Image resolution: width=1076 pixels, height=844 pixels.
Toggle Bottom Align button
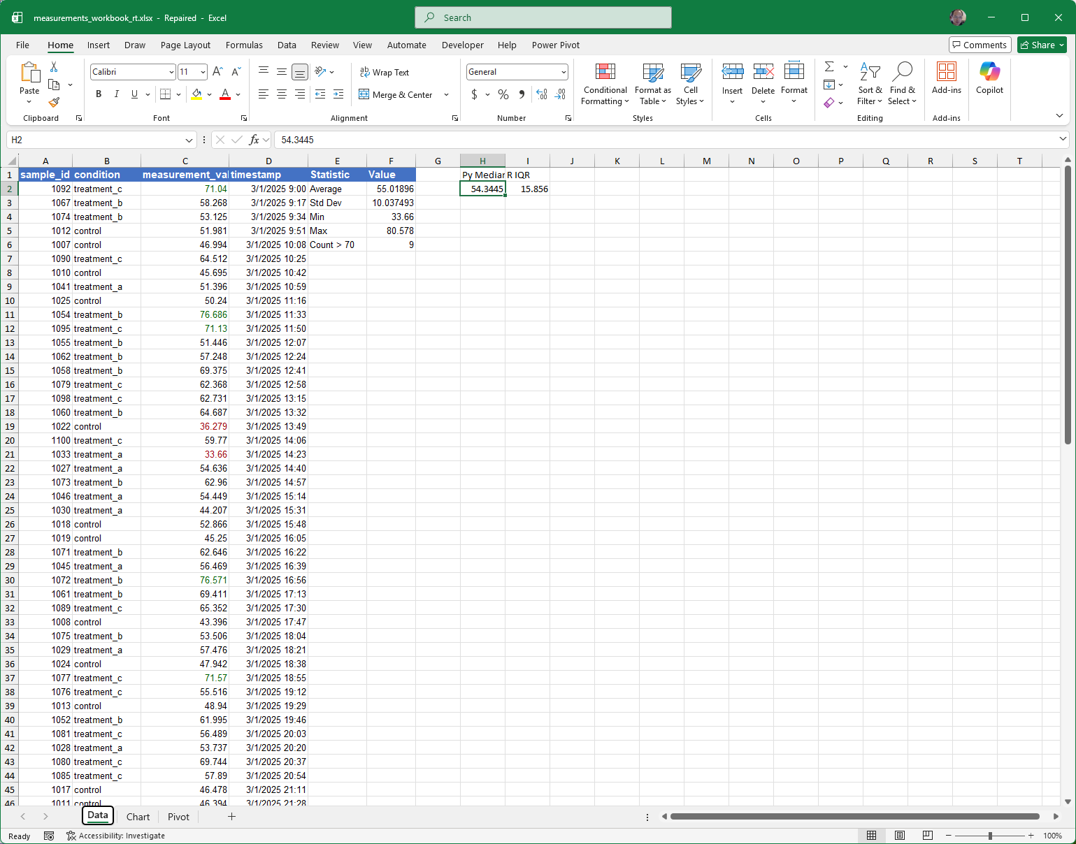tap(300, 72)
